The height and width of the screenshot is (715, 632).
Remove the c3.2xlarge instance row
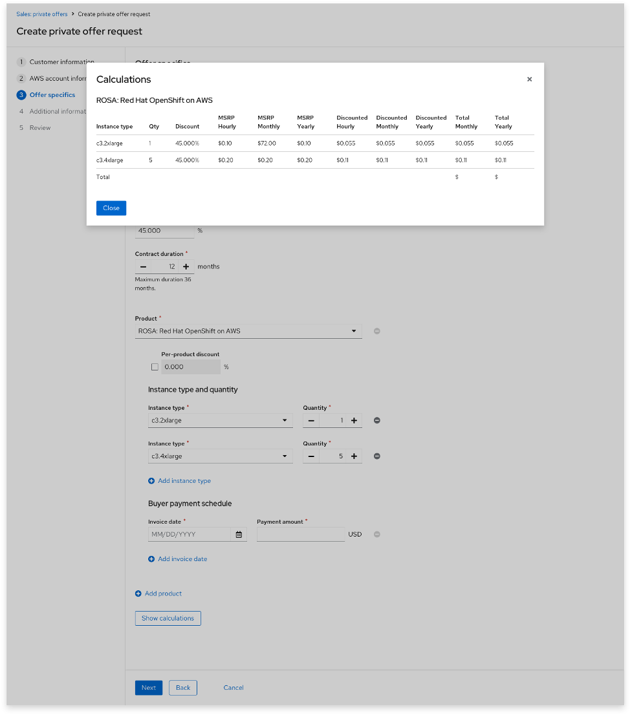point(377,420)
